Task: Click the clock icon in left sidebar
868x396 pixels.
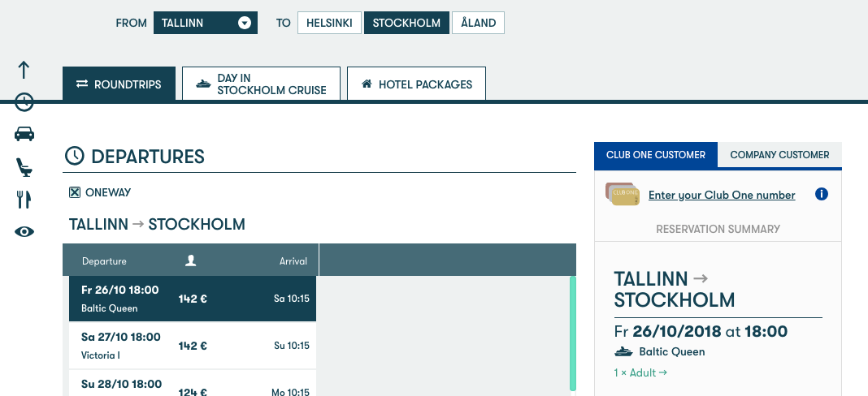Action: (x=24, y=102)
